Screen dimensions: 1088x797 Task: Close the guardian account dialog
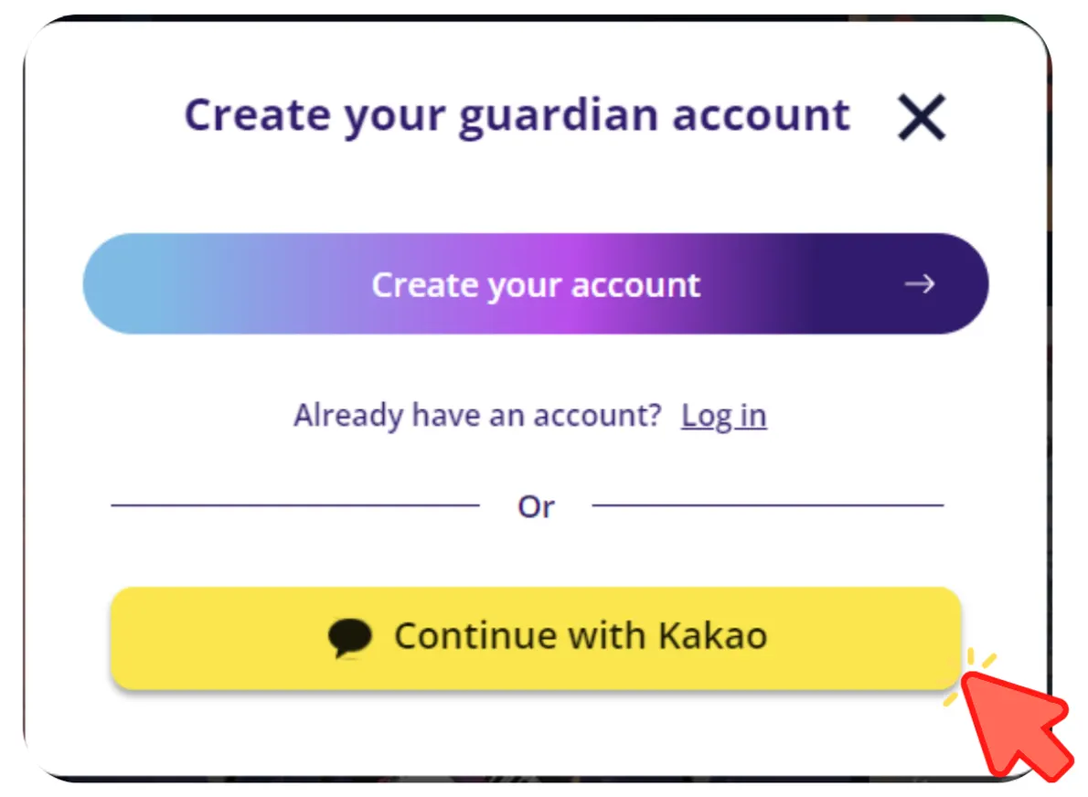(922, 117)
